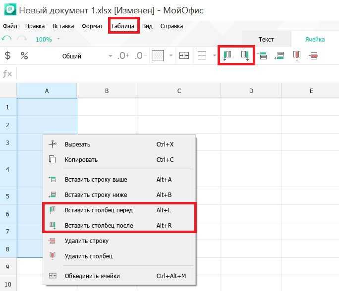Click the undo arrow icon
Screen dimensions: 339x291
tap(6, 39)
